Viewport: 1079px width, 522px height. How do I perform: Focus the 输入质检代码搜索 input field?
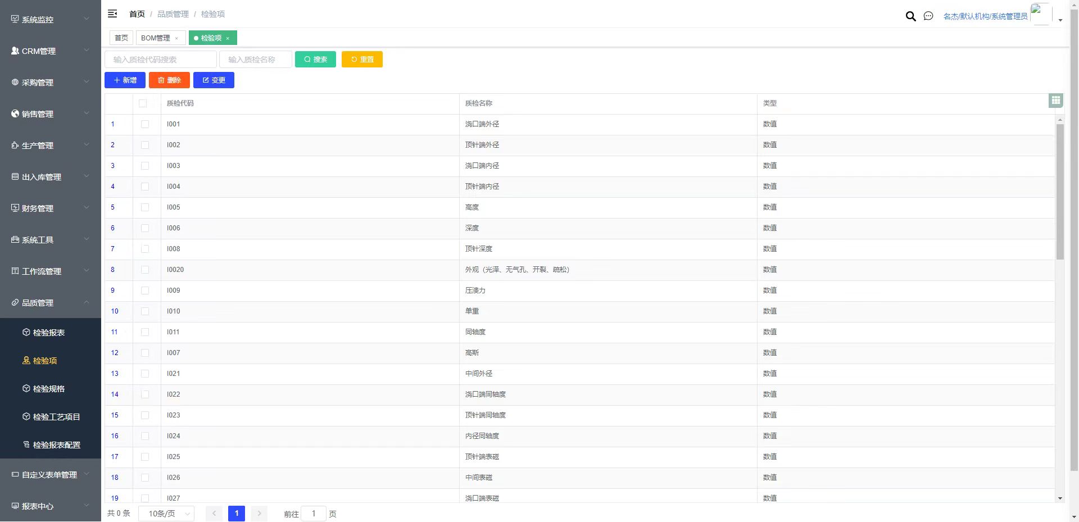coord(161,60)
